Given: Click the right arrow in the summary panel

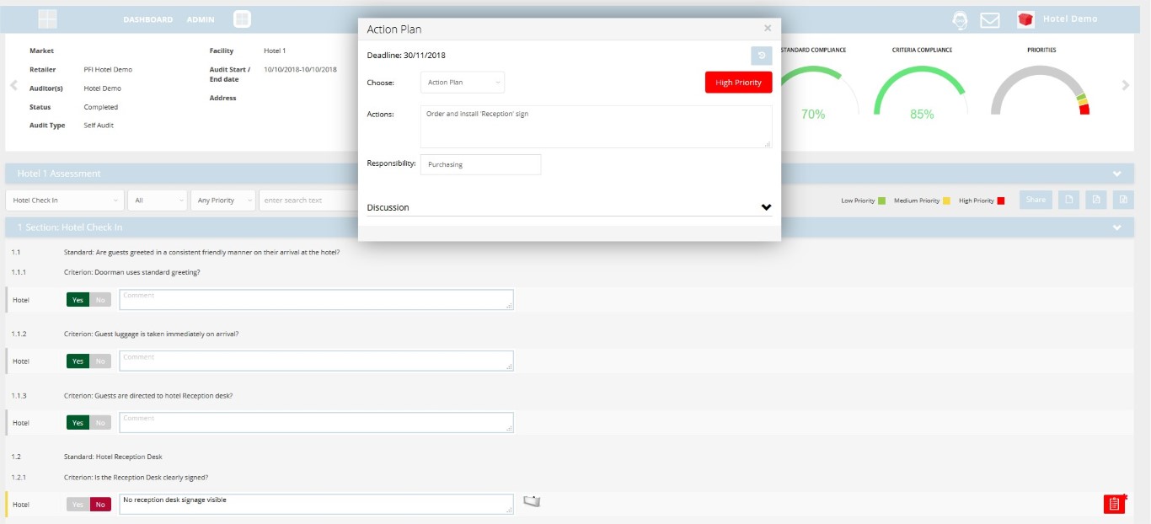Looking at the screenshot, I should coord(1125,85).
